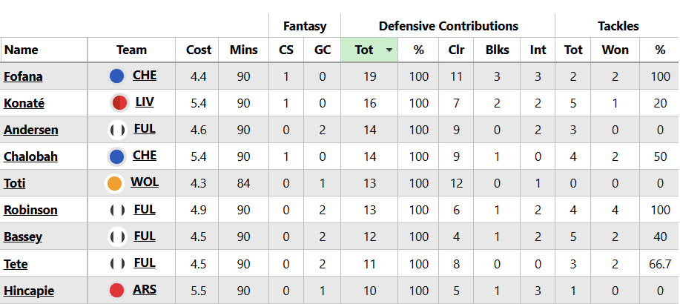The height and width of the screenshot is (304, 680).
Task: Open Bassey player link
Action: (23, 237)
